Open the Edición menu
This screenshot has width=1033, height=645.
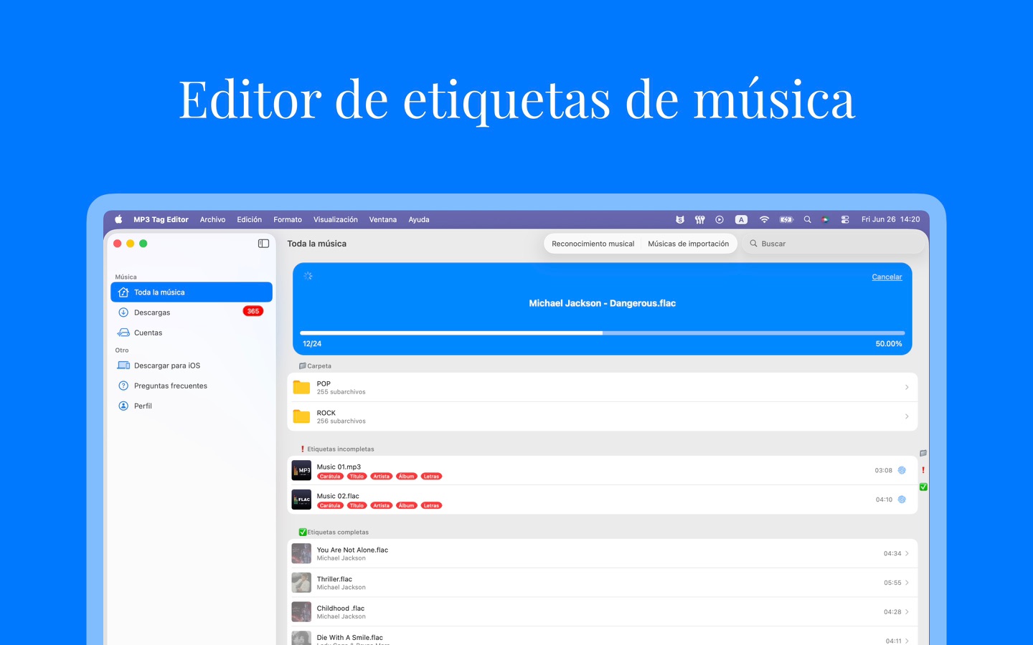pos(250,219)
